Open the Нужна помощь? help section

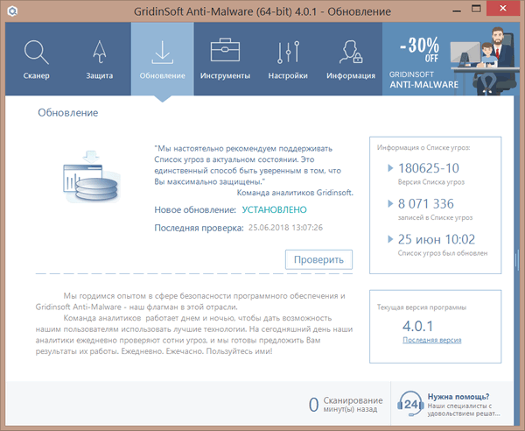[x=458, y=397]
